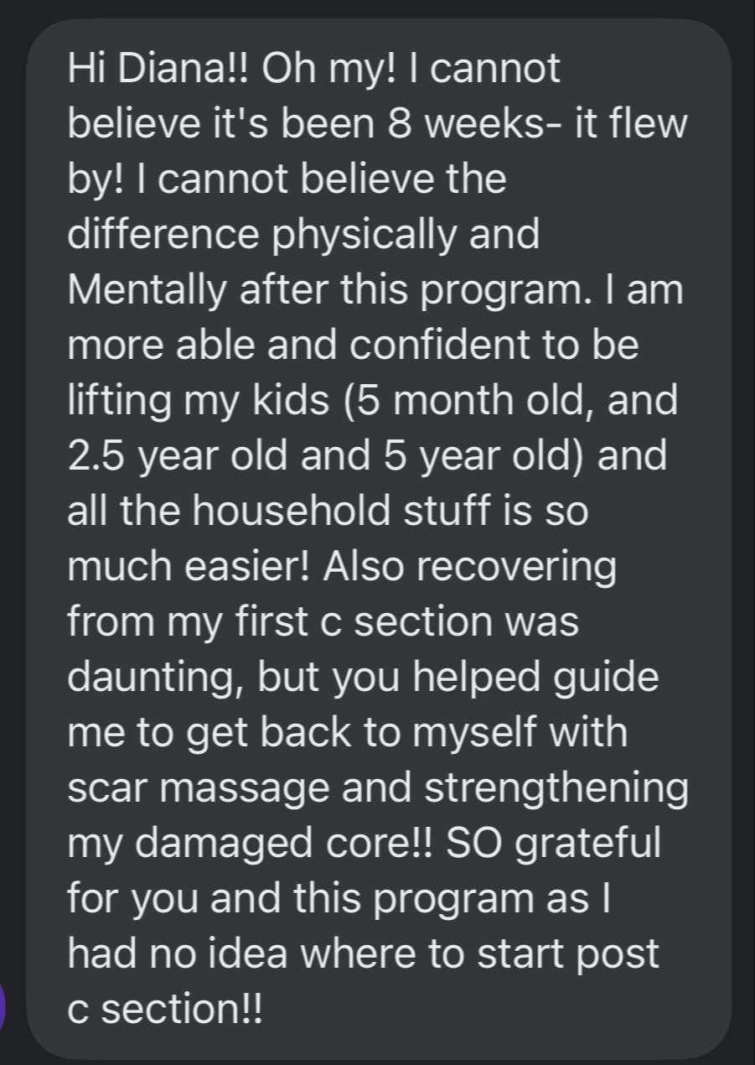Open the sender's purple avatar icon
Screen dimensions: 755x1065
[3, 1007]
